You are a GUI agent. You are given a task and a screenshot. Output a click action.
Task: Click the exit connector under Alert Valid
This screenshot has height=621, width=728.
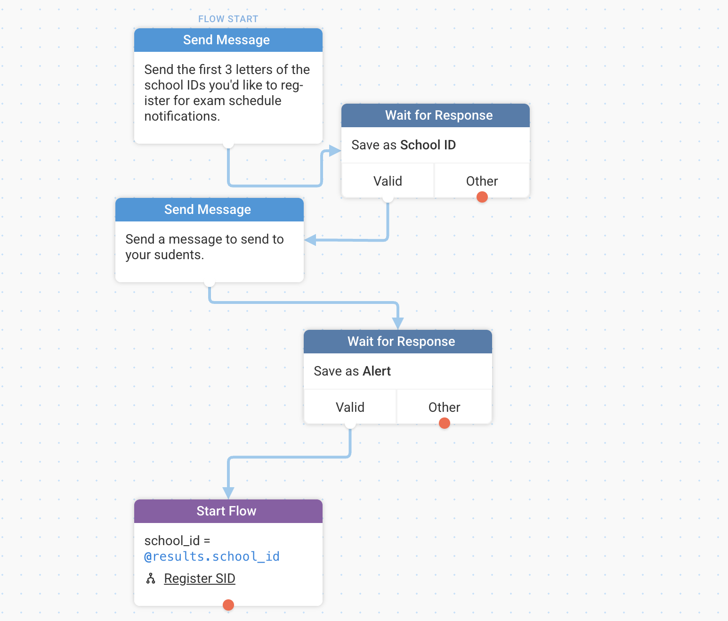pyautogui.click(x=350, y=424)
